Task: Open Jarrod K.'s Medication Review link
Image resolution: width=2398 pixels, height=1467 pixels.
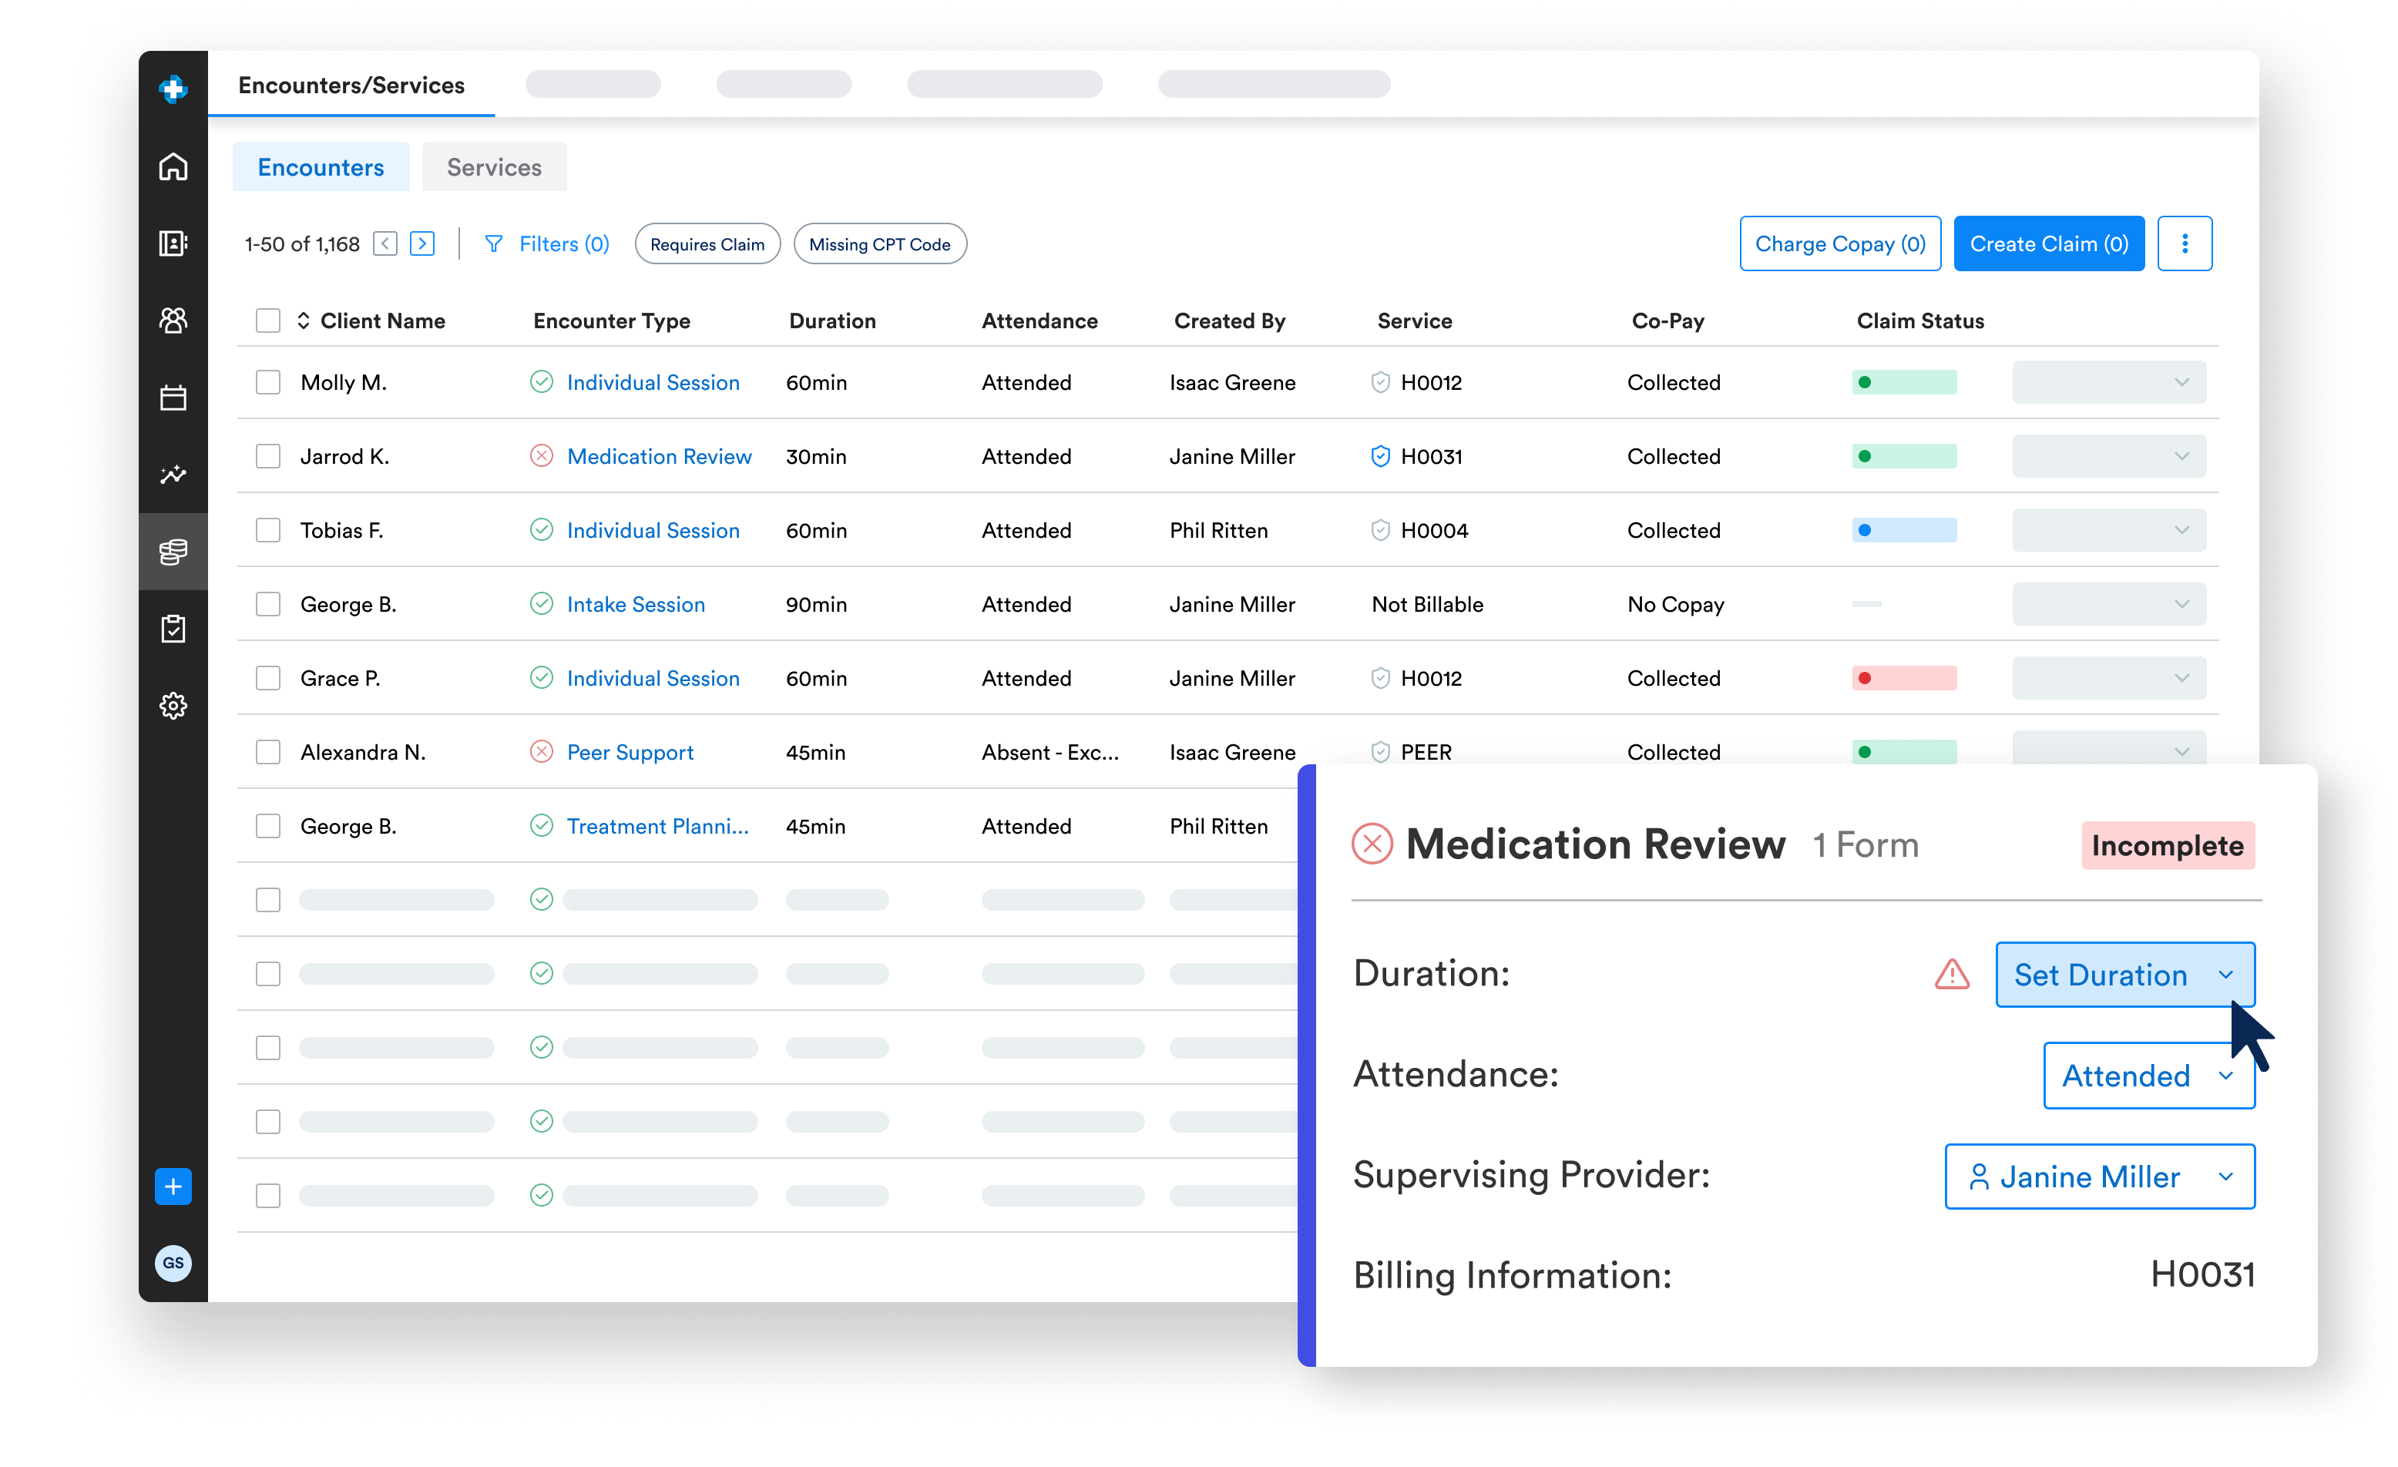Action: click(x=659, y=456)
